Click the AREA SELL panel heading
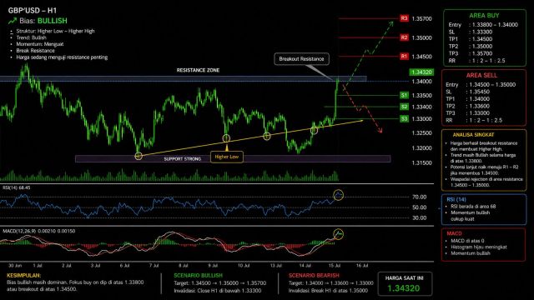This screenshot has width=534, height=300. pos(481,75)
